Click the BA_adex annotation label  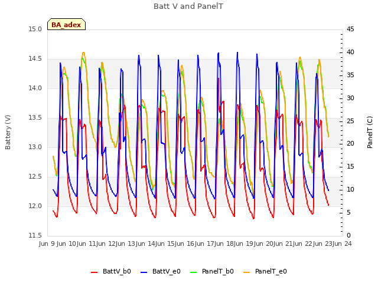pyautogui.click(x=66, y=24)
